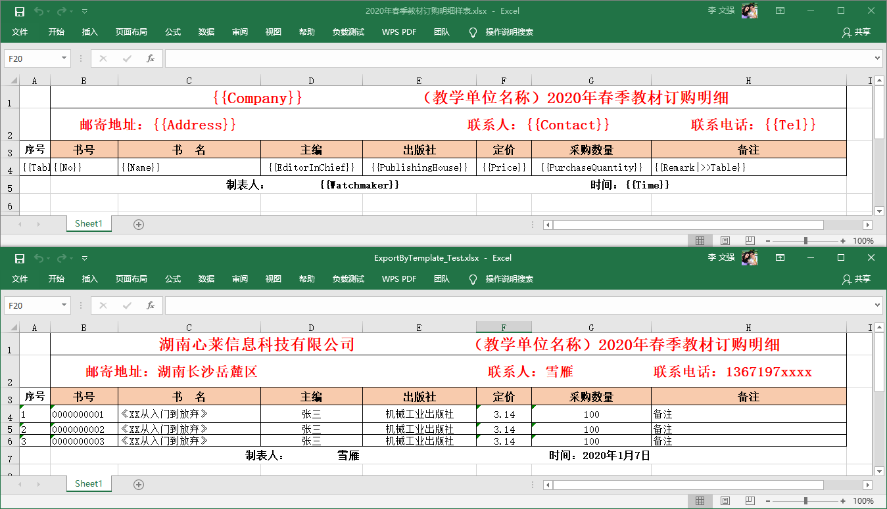Select the WPS PDF ribbon tab
Screen dimensions: 887x509
(x=398, y=32)
